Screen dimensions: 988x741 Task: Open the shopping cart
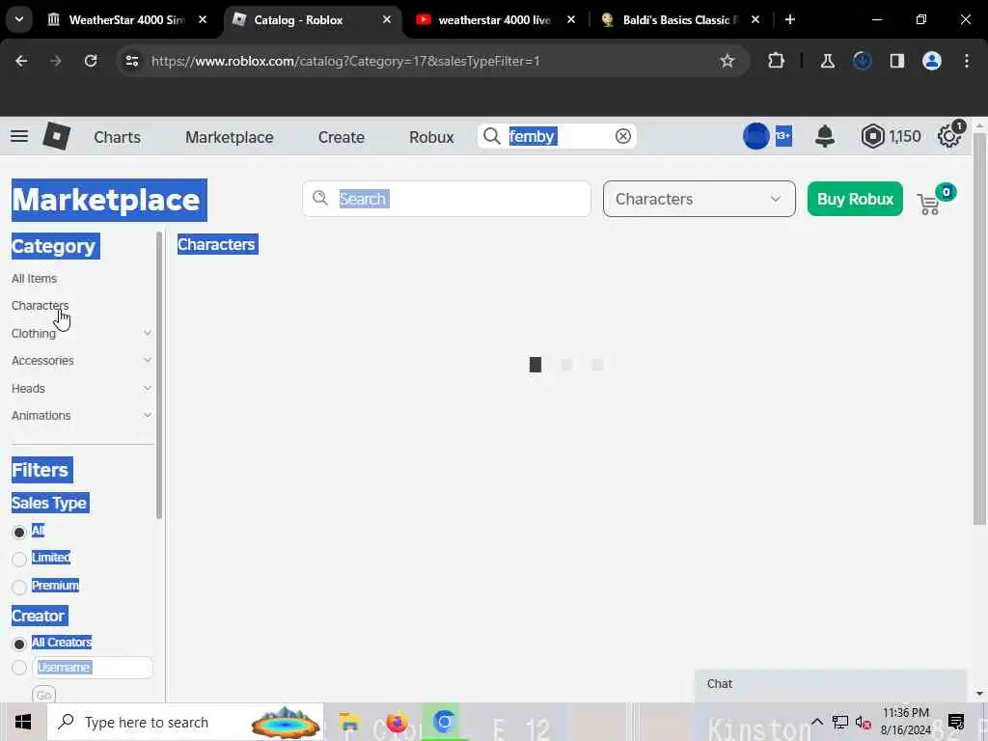[929, 205]
